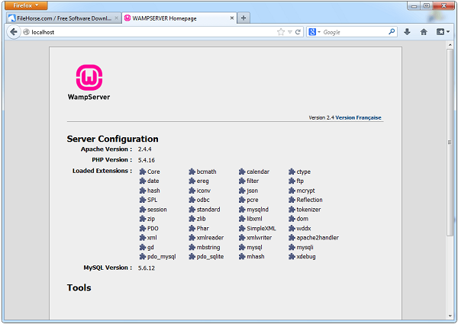This screenshot has width=458, height=324.
Task: Expand the Google search engine dropdown
Action: point(314,32)
